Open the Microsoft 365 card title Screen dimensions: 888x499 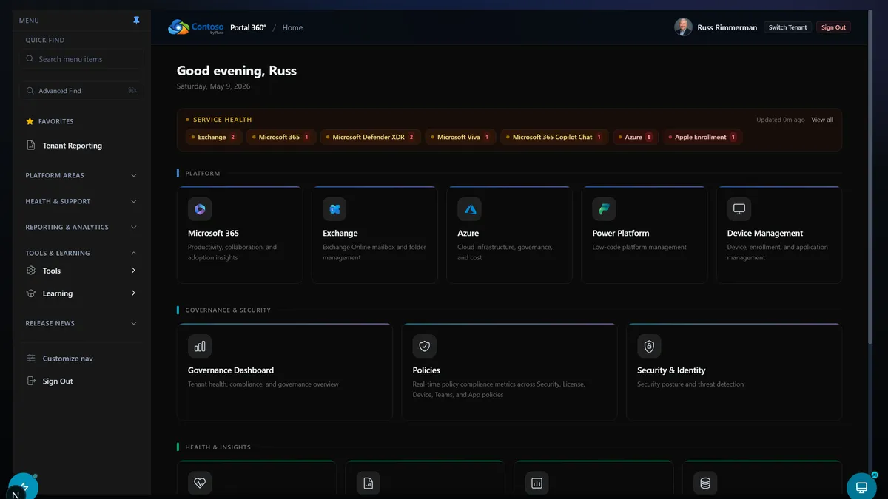click(x=213, y=233)
